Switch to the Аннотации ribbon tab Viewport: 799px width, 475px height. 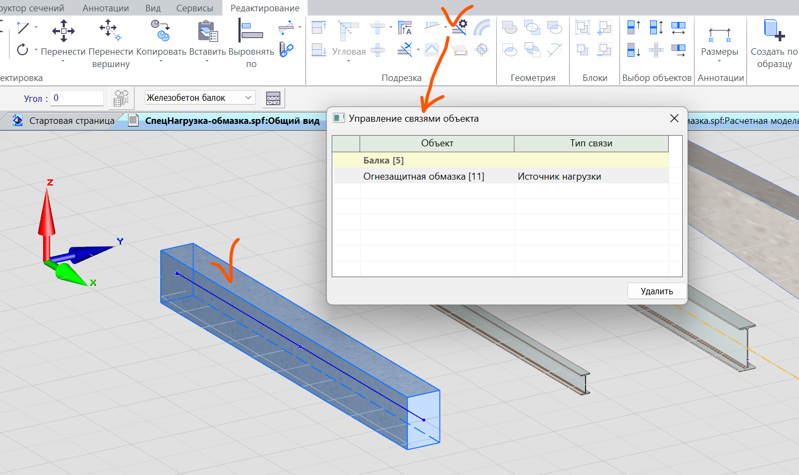click(106, 8)
